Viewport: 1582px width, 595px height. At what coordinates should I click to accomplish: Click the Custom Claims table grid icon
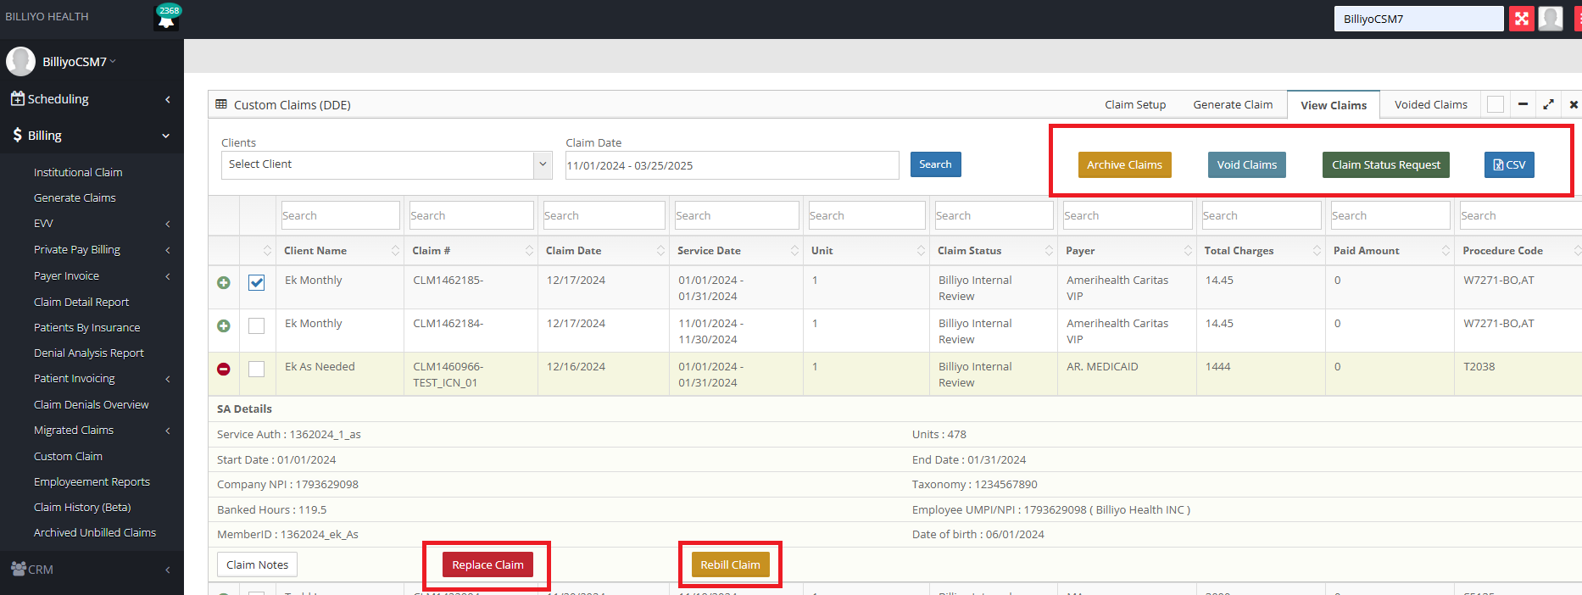tap(221, 104)
